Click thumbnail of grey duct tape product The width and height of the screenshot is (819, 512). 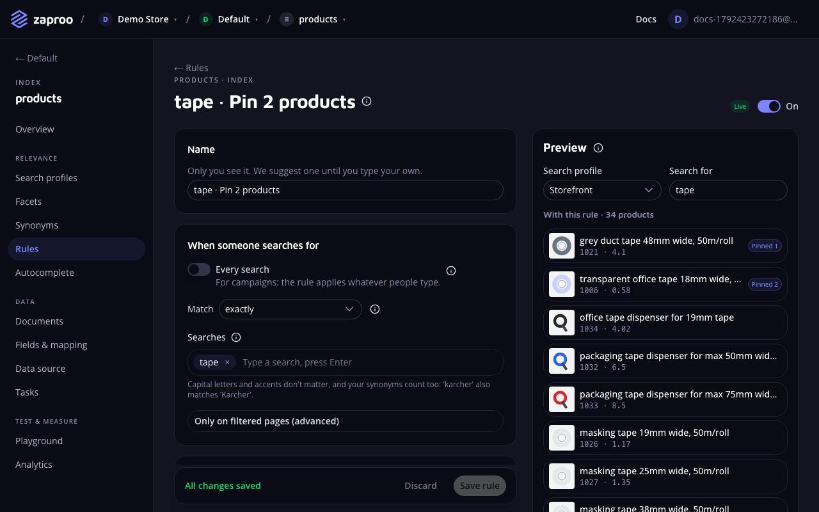562,246
